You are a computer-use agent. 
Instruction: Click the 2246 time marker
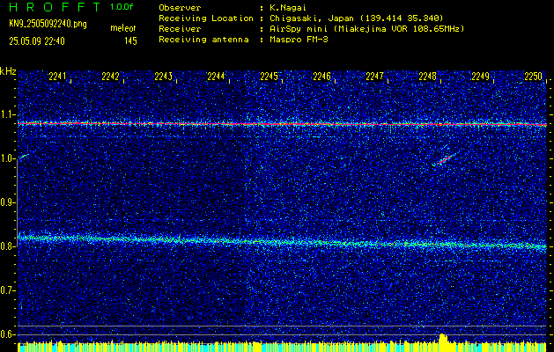321,77
